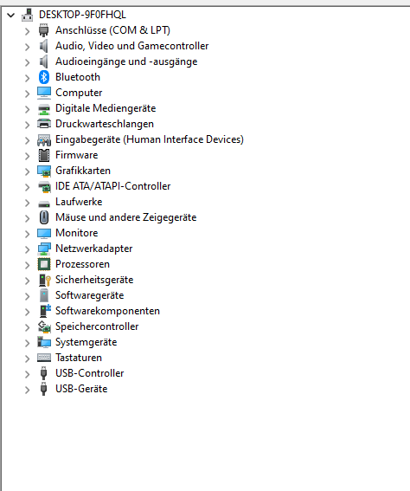
Task: Expand the Bluetooth category
Action: pos(27,78)
